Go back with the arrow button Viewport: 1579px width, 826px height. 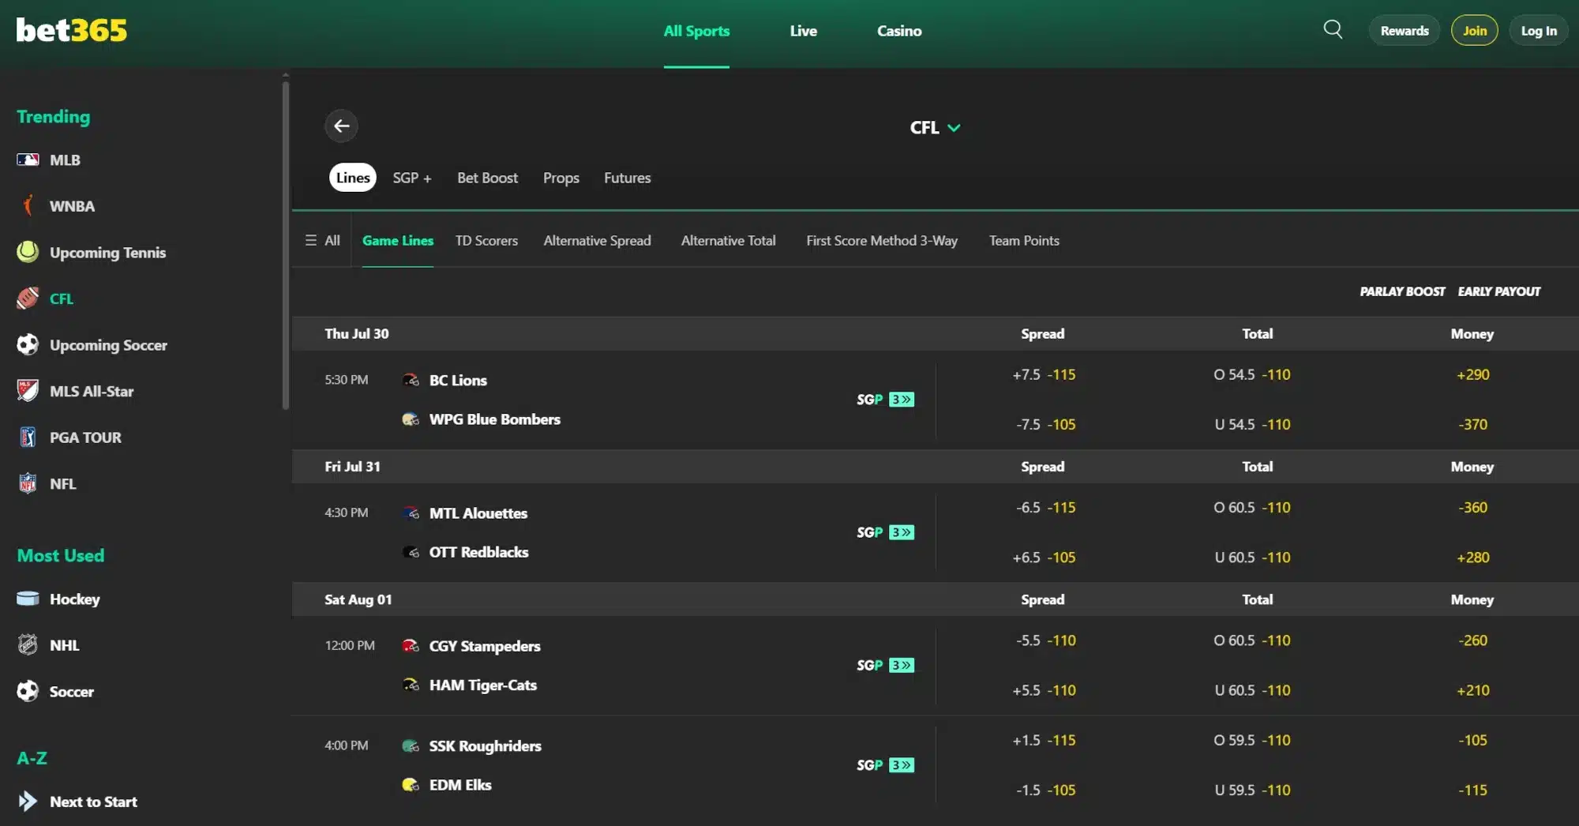[341, 126]
